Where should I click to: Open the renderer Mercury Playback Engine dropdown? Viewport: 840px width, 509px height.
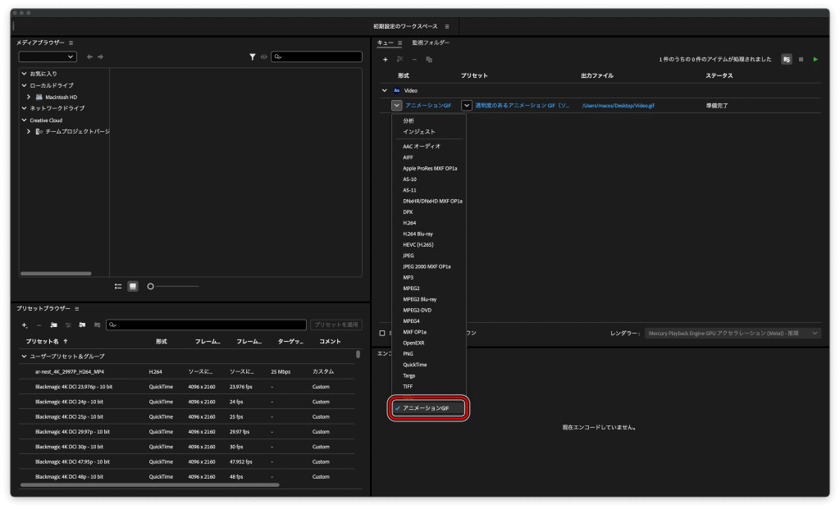coord(733,333)
